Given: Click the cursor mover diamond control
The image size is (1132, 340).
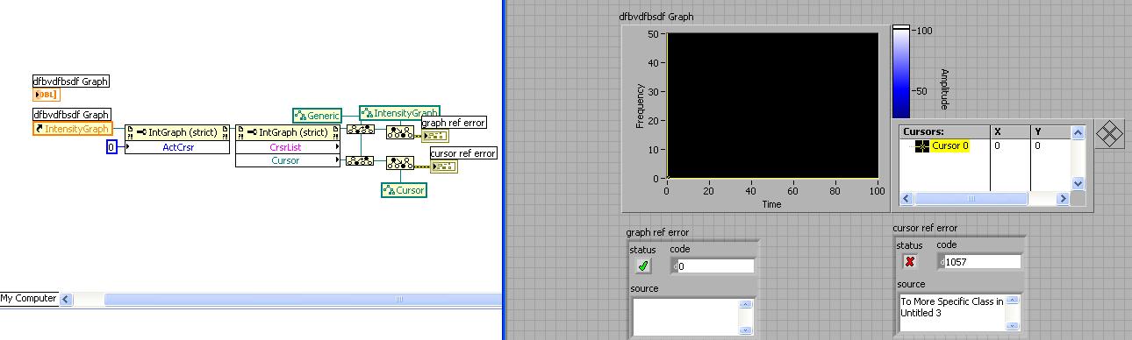Looking at the screenshot, I should pos(1110,135).
